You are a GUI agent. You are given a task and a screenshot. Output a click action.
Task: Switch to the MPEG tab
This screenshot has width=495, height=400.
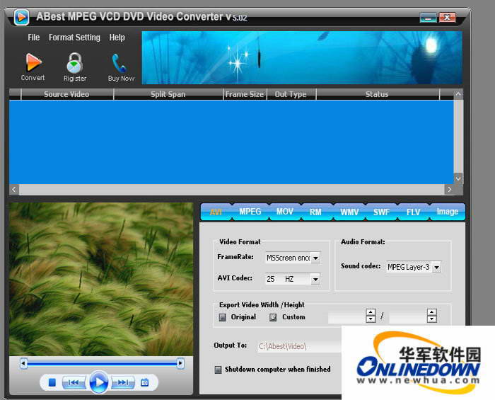250,212
